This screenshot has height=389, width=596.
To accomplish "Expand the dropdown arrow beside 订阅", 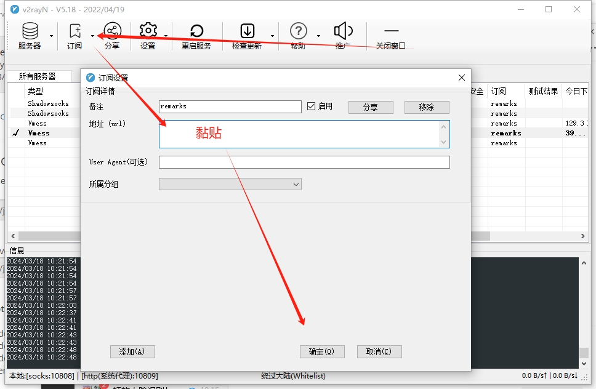I will [93, 36].
